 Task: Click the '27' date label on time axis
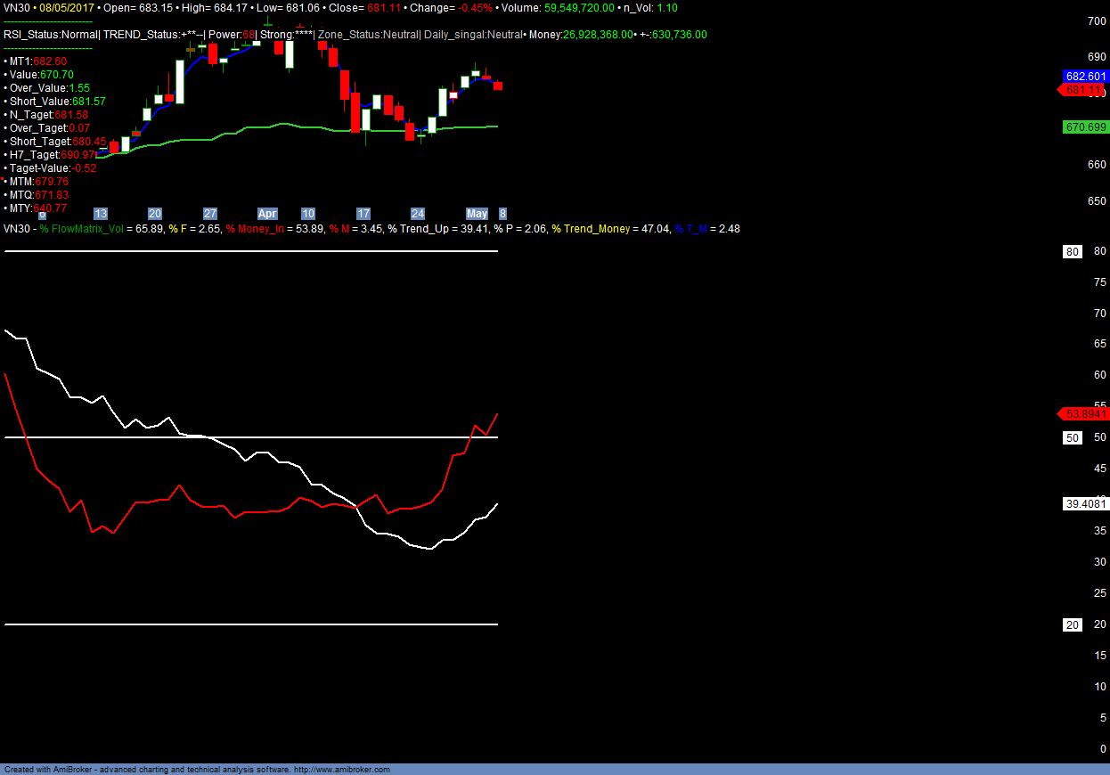click(x=210, y=214)
